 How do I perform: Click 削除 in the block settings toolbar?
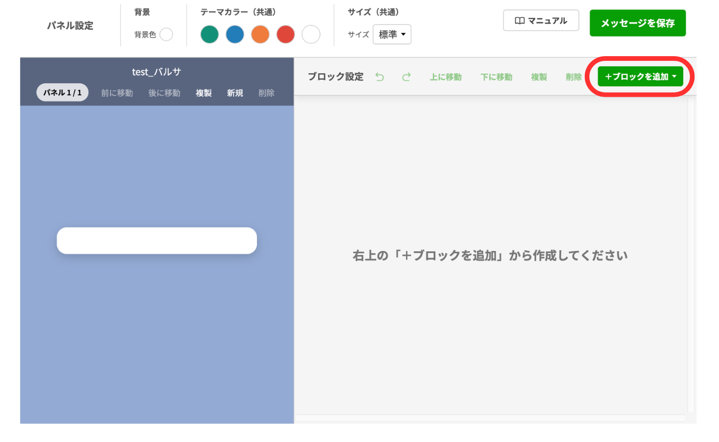coord(573,76)
